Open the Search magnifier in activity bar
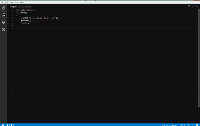The image size is (200, 126). point(3,15)
